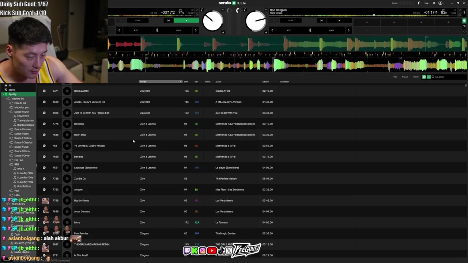Image resolution: width=468 pixels, height=263 pixels.
Task: Select track Yo Voy (feat. Daddy Yankee)
Action: [x=251, y=146]
